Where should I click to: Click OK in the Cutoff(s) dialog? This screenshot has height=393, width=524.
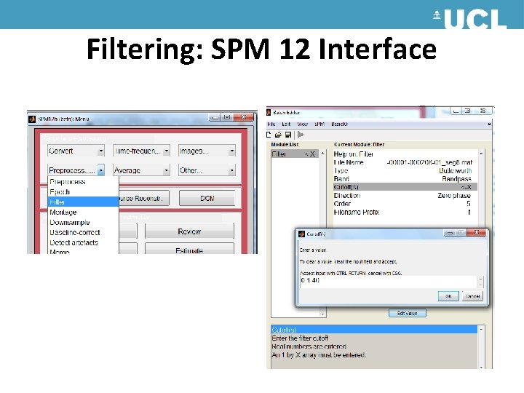click(x=448, y=296)
